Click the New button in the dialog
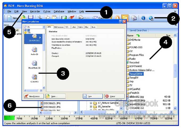This screenshot has height=128, width=181. click(x=93, y=96)
